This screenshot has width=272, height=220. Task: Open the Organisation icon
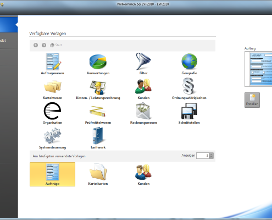(52, 113)
